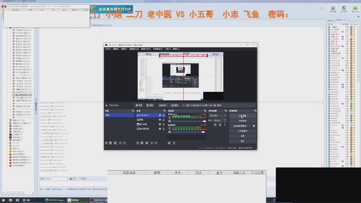Open source properties gear in Sources panel
This screenshot has height=203, width=361.
click(147, 143)
